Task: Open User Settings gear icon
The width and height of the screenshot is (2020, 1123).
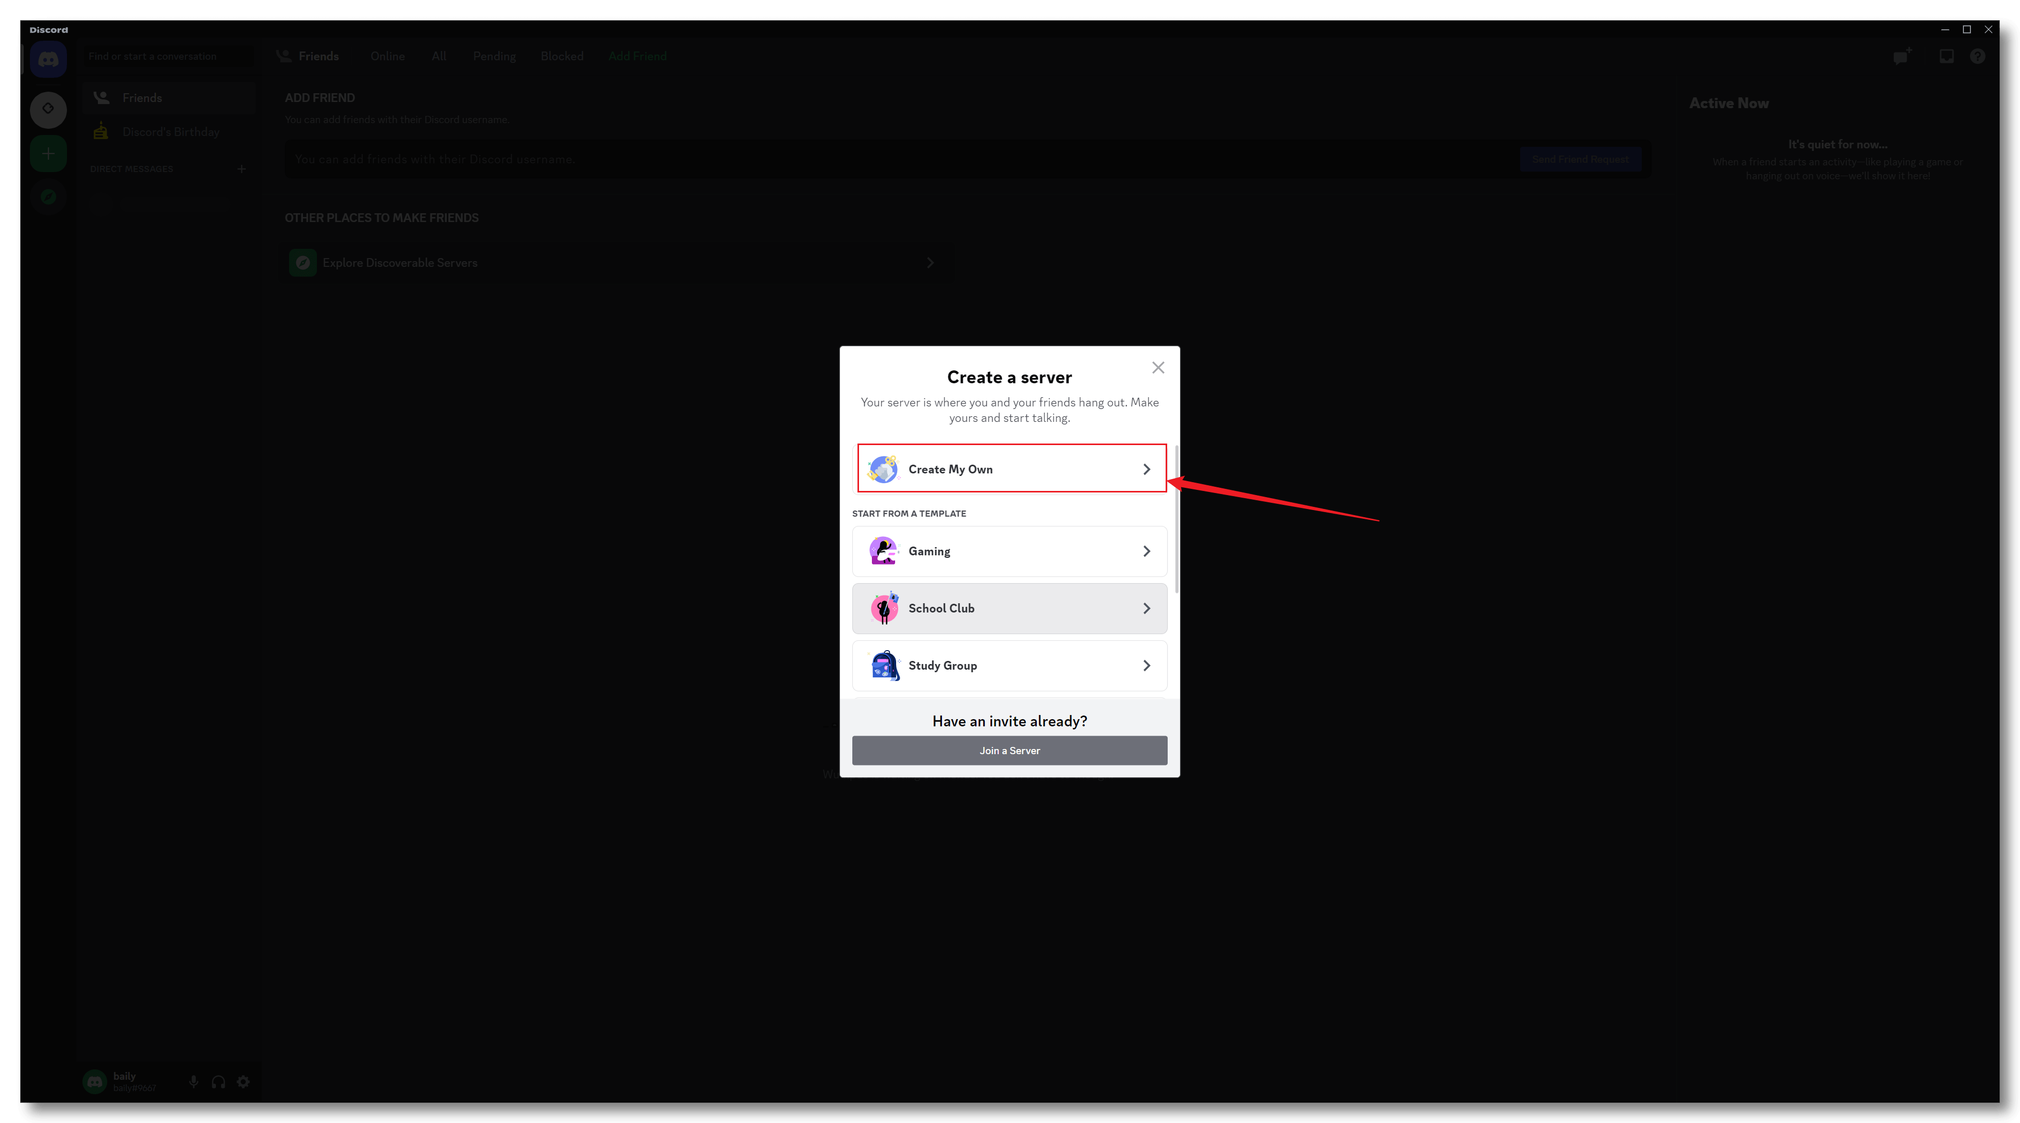Action: pyautogui.click(x=244, y=1081)
